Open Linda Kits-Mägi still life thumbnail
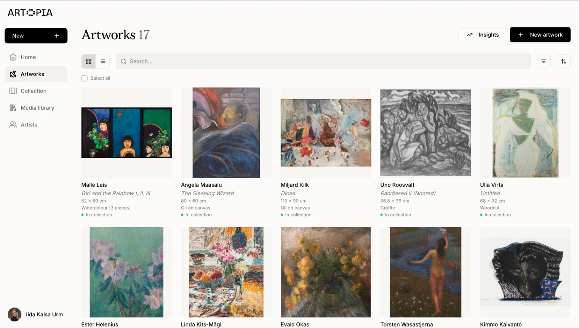Image resolution: width=579 pixels, height=328 pixels. pos(226,272)
